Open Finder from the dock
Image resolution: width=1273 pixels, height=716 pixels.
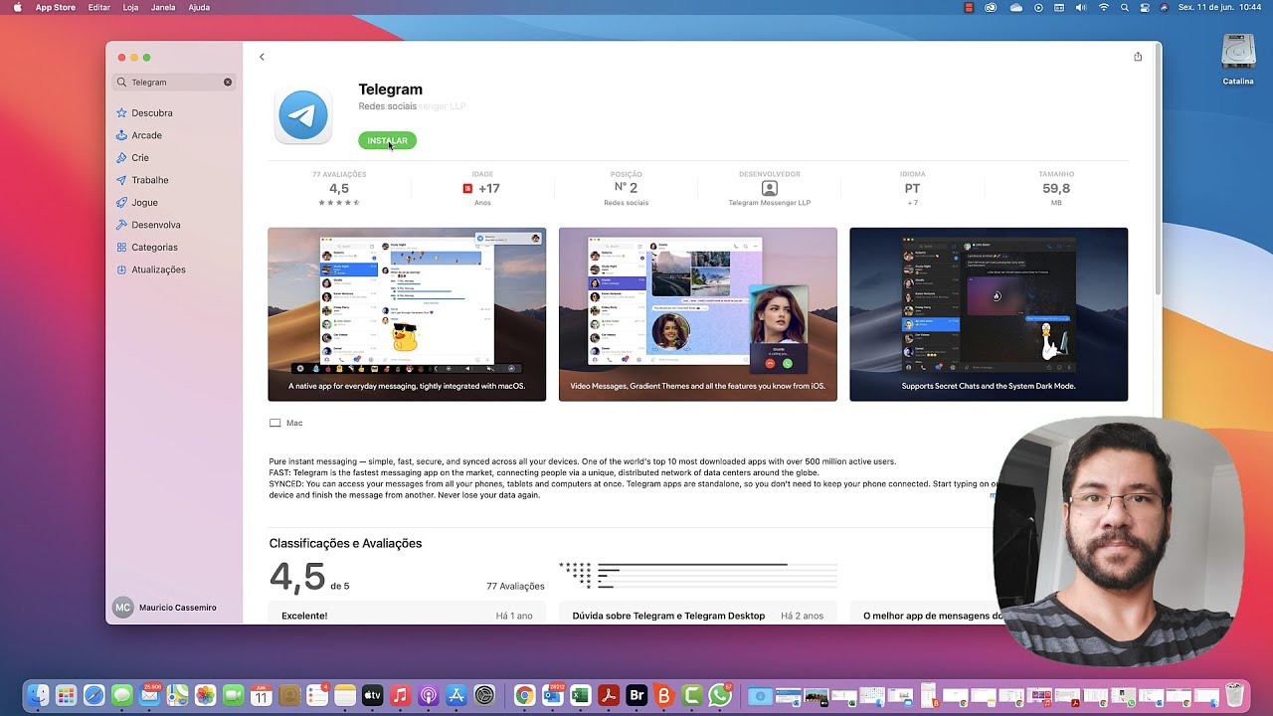point(38,696)
